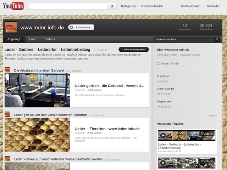Image resolution: width=227 pixels, height=170 pixels.
Task: Click 'Leder gibt es von den verschiedensten Tierarten'
Action: click(50, 115)
